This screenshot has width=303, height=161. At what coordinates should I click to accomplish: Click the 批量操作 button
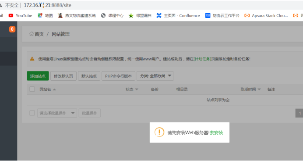[x=90, y=113]
